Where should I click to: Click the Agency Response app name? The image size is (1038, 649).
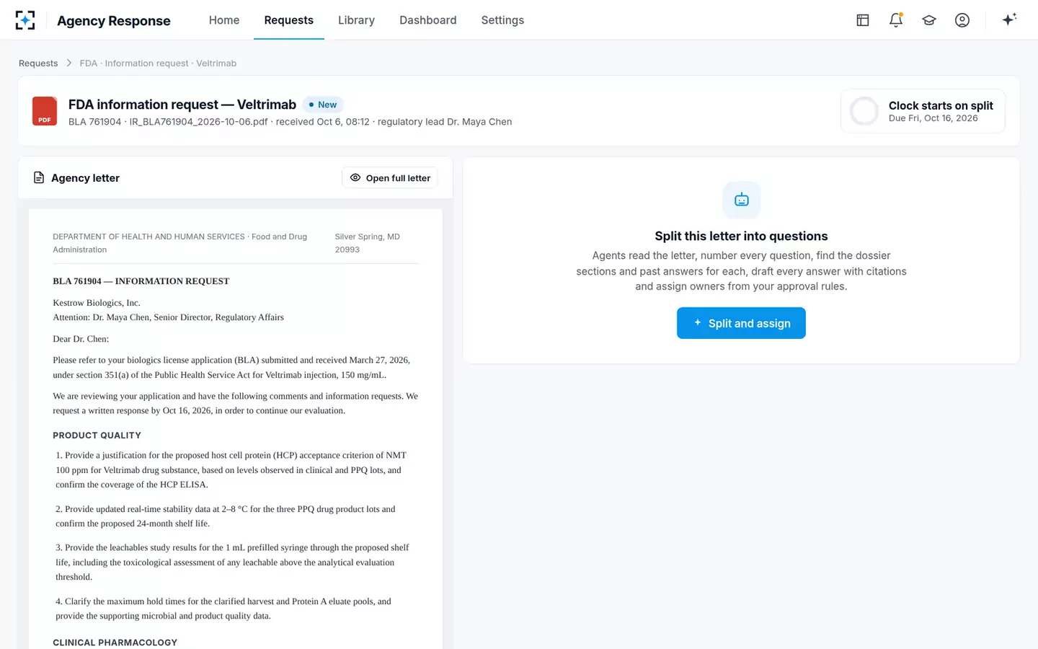click(114, 21)
